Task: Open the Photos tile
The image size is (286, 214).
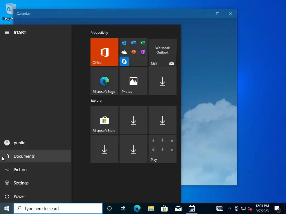Action: click(x=133, y=81)
